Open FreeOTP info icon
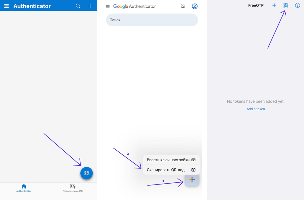305x200 pixels. click(x=298, y=5)
